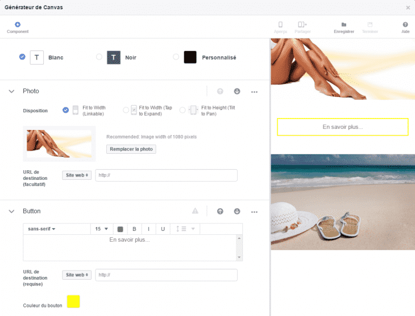Click the Enregistrer folder icon
The image size is (415, 316).
(344, 24)
